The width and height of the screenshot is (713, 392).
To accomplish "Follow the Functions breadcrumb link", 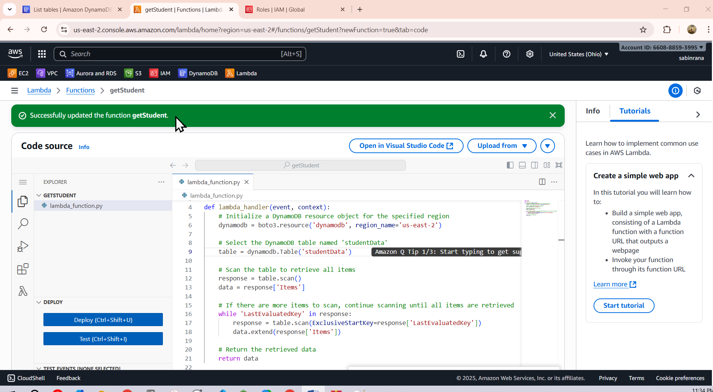I will point(81,90).
